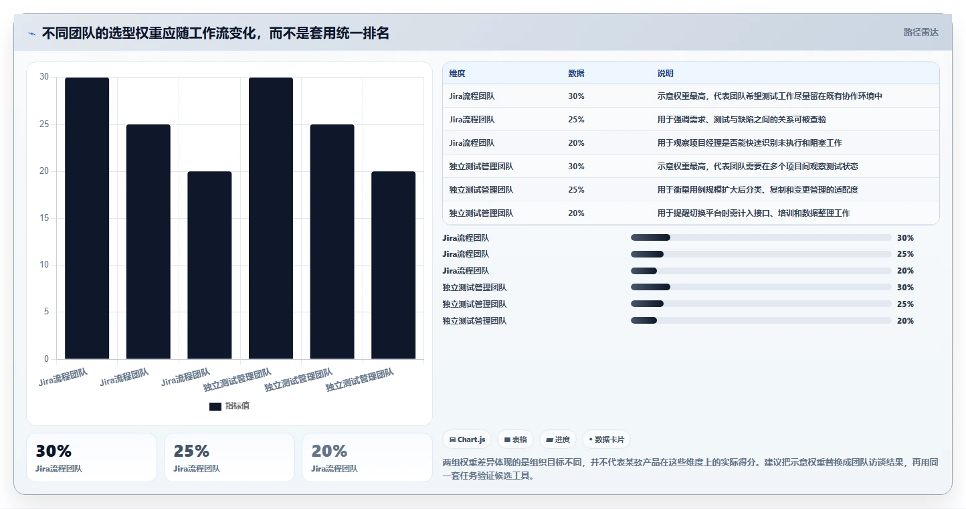The width and height of the screenshot is (966, 509).
Task: Click the y-axis label 25 on the chart
Action: click(44, 124)
